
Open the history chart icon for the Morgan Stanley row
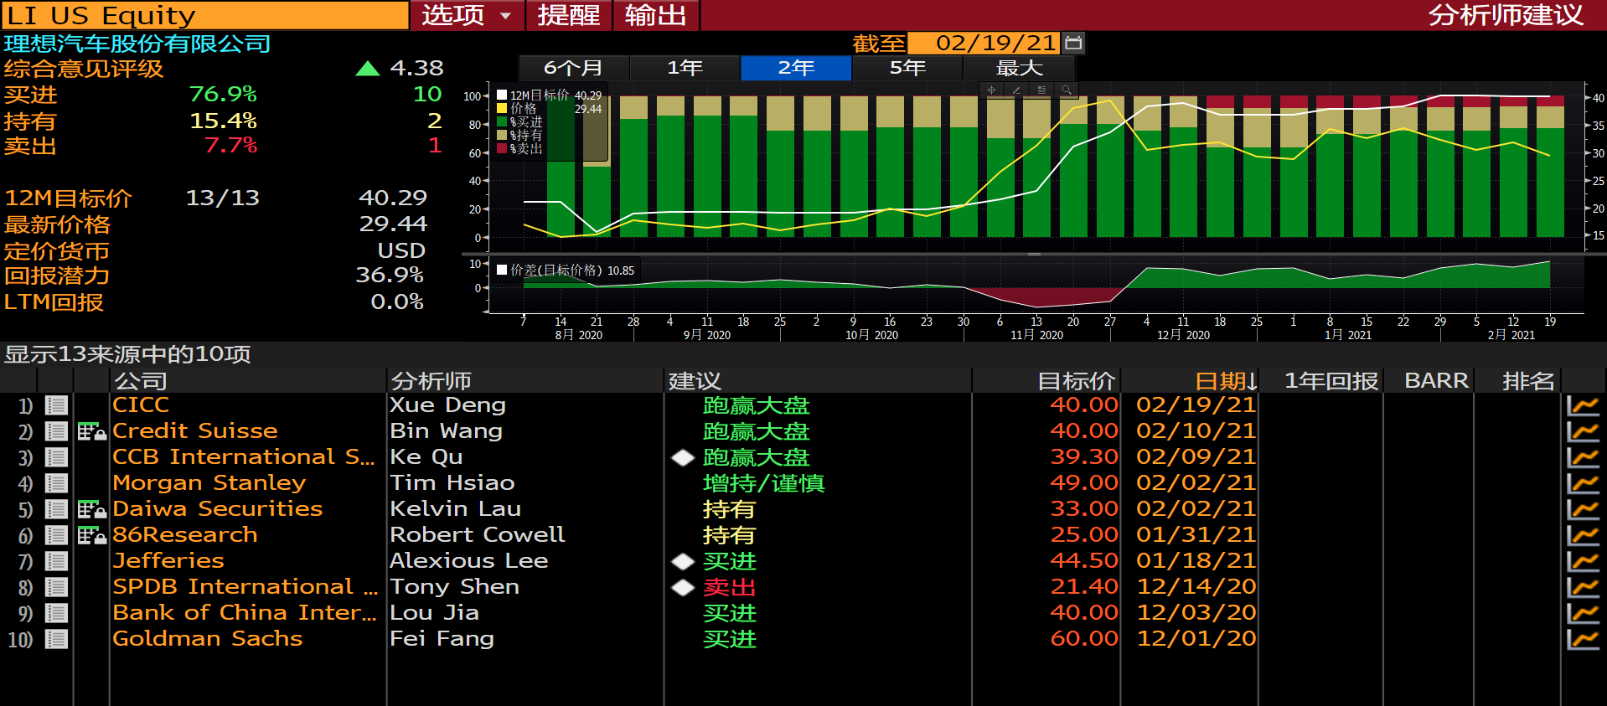tap(1584, 484)
